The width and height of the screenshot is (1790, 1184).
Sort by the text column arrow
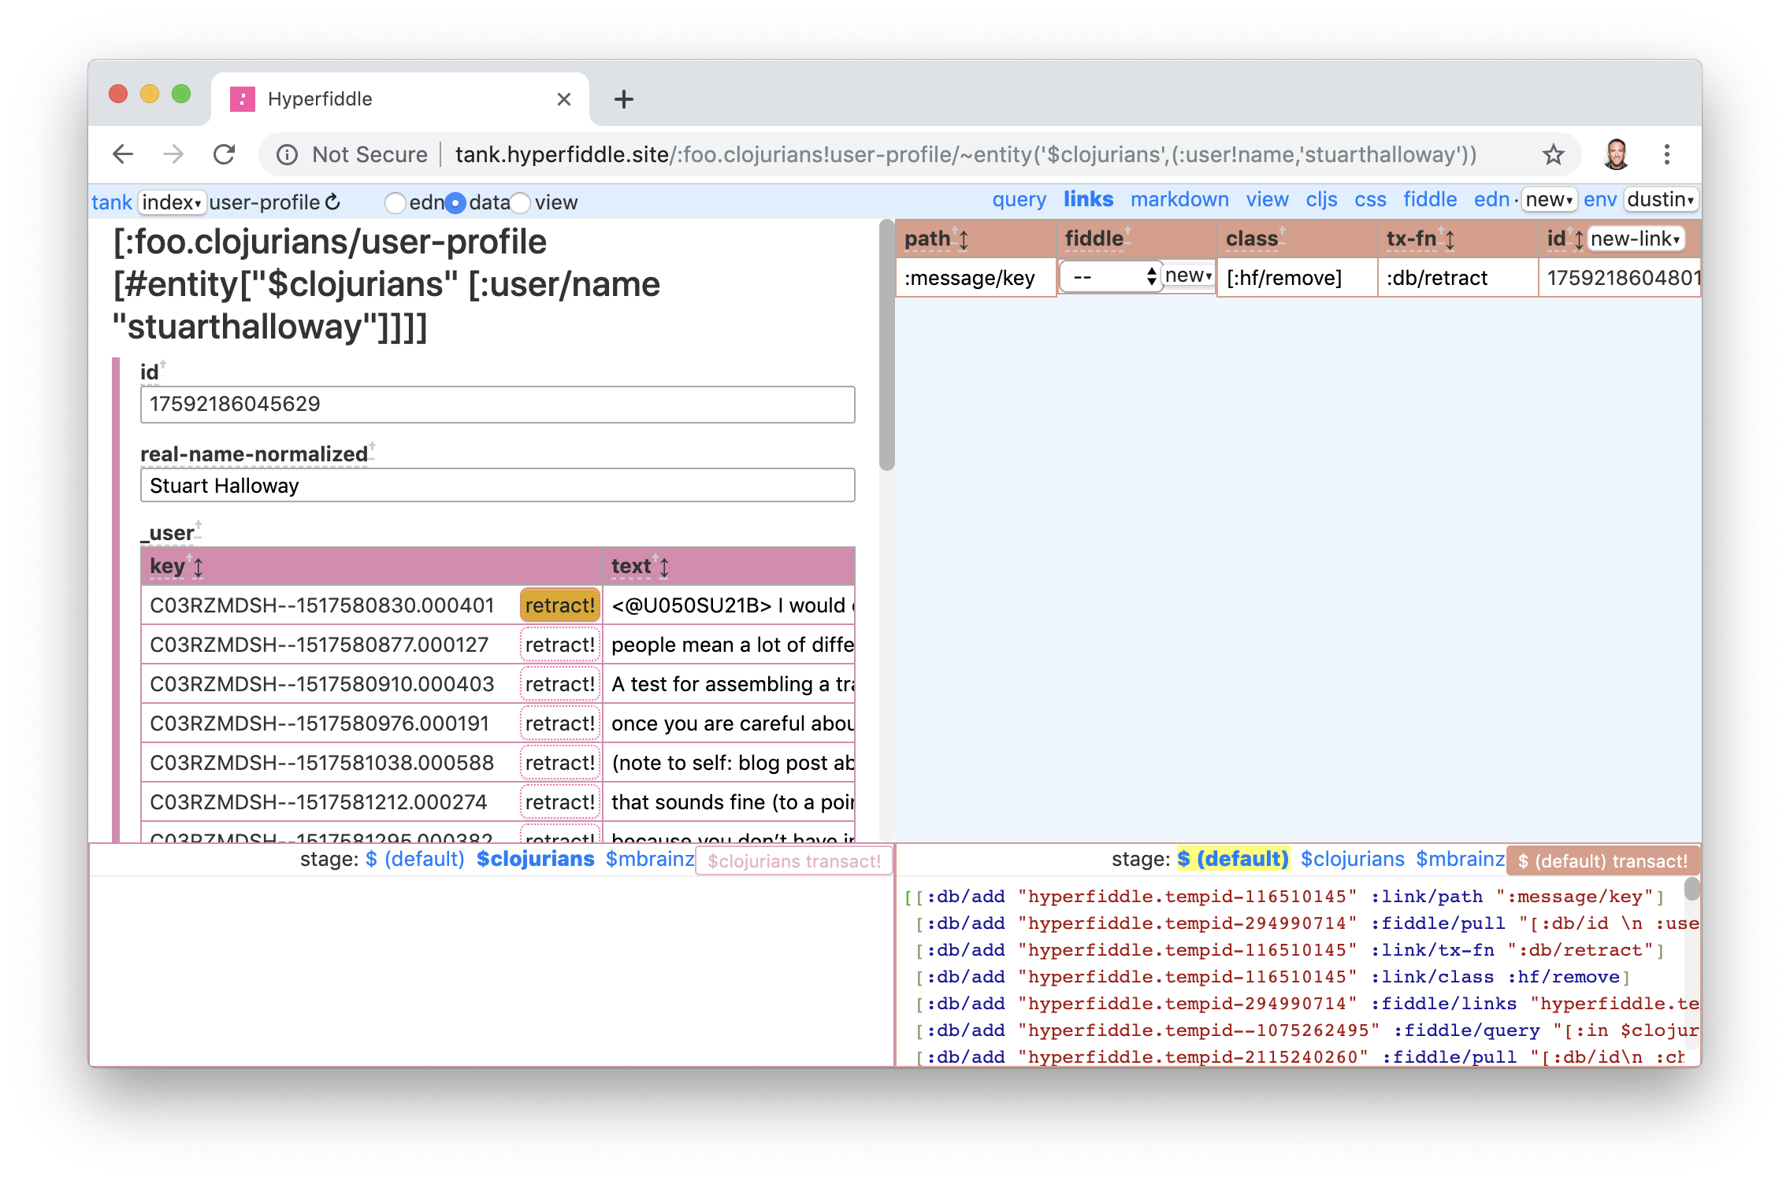[x=664, y=567]
